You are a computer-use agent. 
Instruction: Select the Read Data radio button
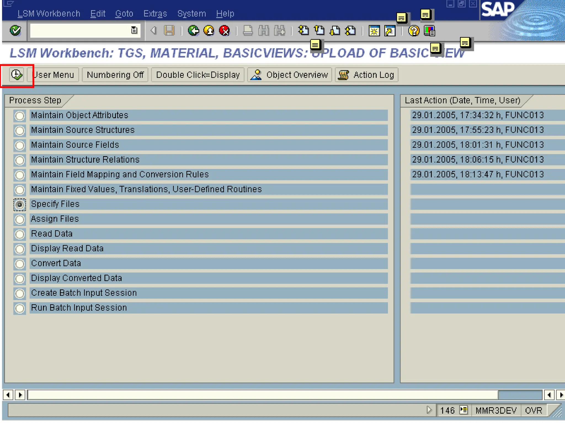pyautogui.click(x=20, y=234)
